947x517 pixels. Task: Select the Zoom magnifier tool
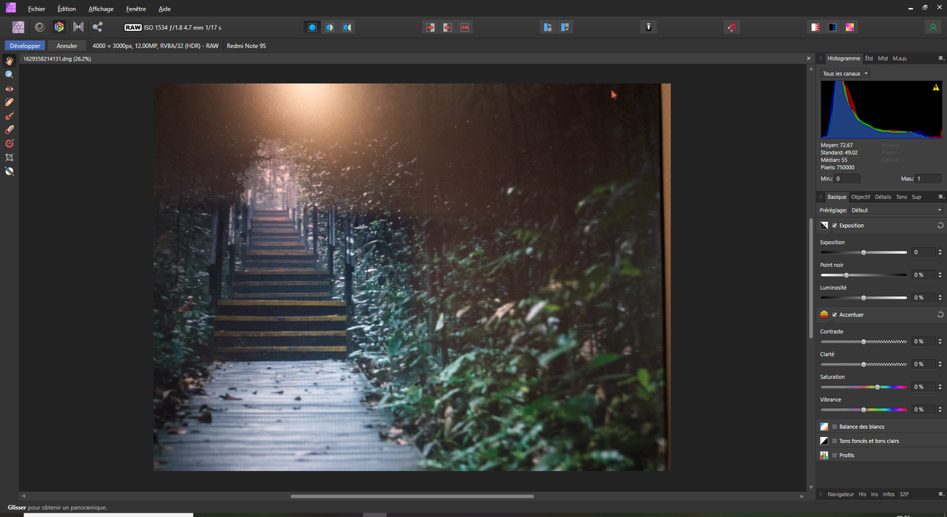[10, 75]
